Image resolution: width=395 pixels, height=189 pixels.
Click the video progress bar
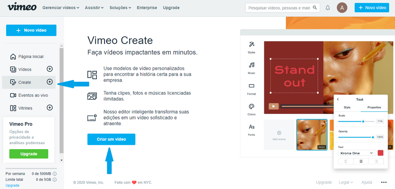tap(307, 107)
